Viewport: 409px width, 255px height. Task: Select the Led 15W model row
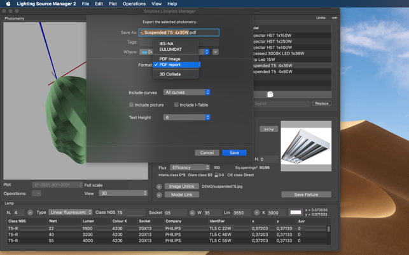pos(292,60)
